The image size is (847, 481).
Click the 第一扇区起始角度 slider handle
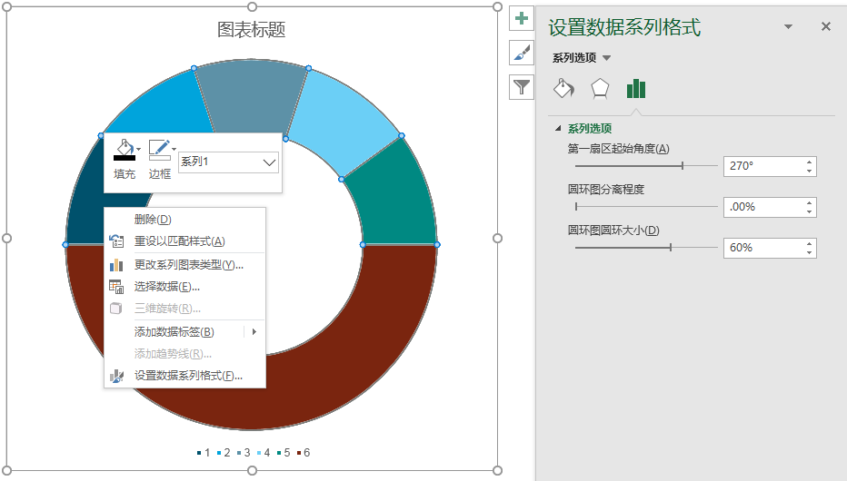[683, 165]
